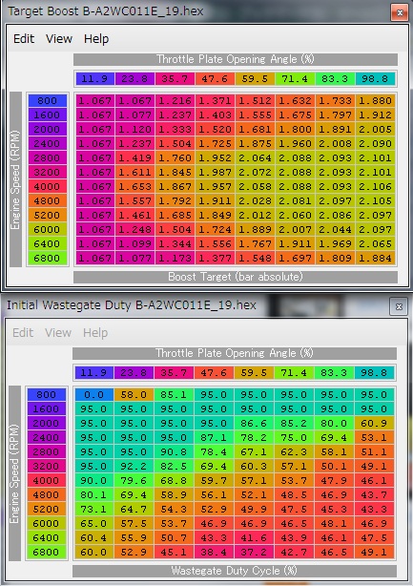
Task: Open View menu in Target Boost window
Action: 58,38
